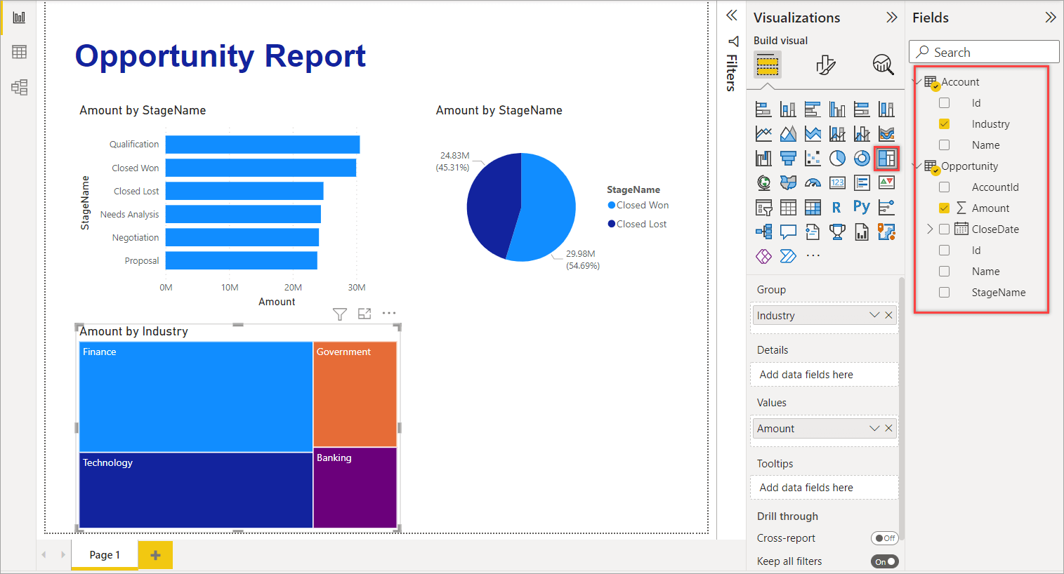Check the Account Id field checkbox
This screenshot has width=1064, height=574.
[x=944, y=103]
